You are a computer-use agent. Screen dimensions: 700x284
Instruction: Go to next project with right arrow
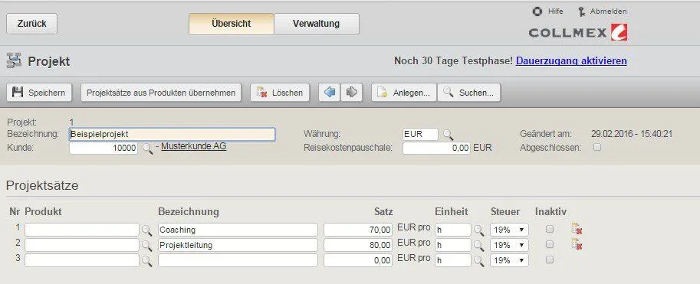(352, 93)
